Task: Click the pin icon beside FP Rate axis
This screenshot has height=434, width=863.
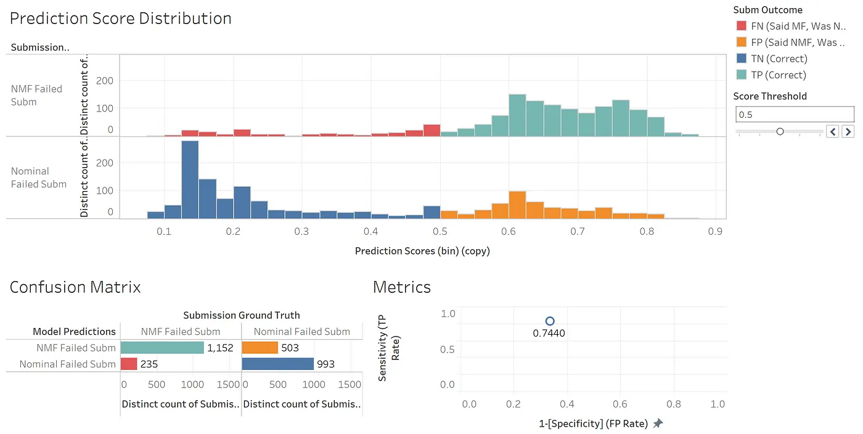Action: pyautogui.click(x=658, y=424)
